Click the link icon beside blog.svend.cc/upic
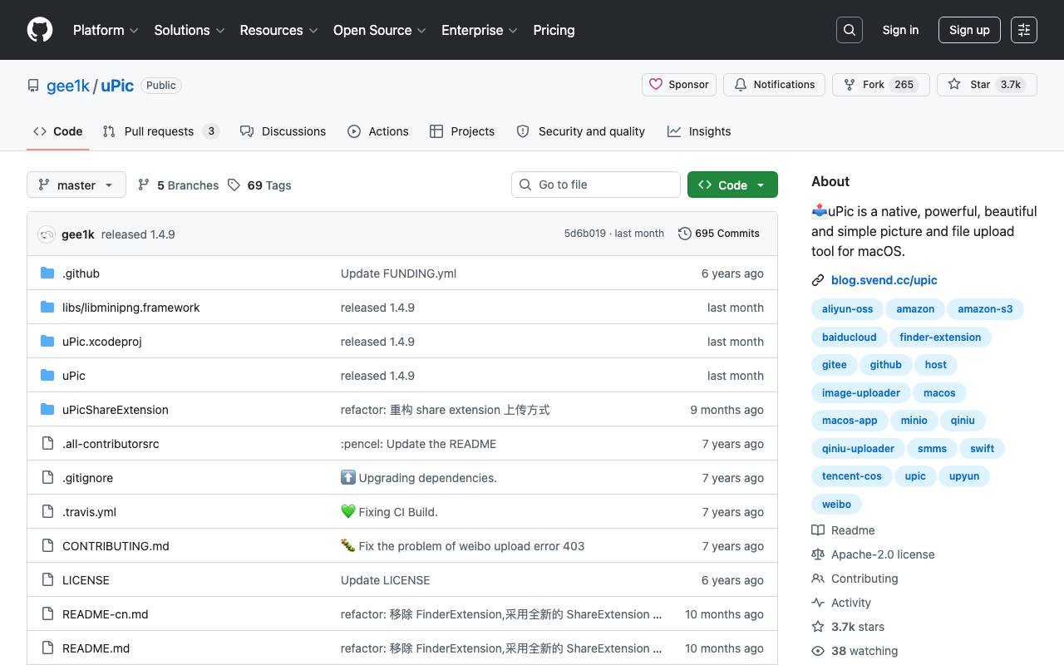1064x665 pixels. tap(818, 280)
